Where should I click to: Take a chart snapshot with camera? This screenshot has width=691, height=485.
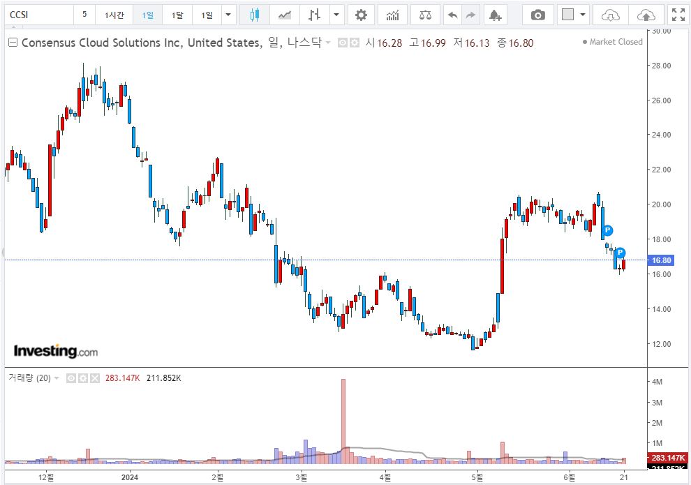pyautogui.click(x=537, y=15)
